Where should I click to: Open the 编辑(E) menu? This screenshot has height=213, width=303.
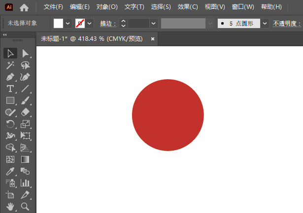(x=80, y=7)
